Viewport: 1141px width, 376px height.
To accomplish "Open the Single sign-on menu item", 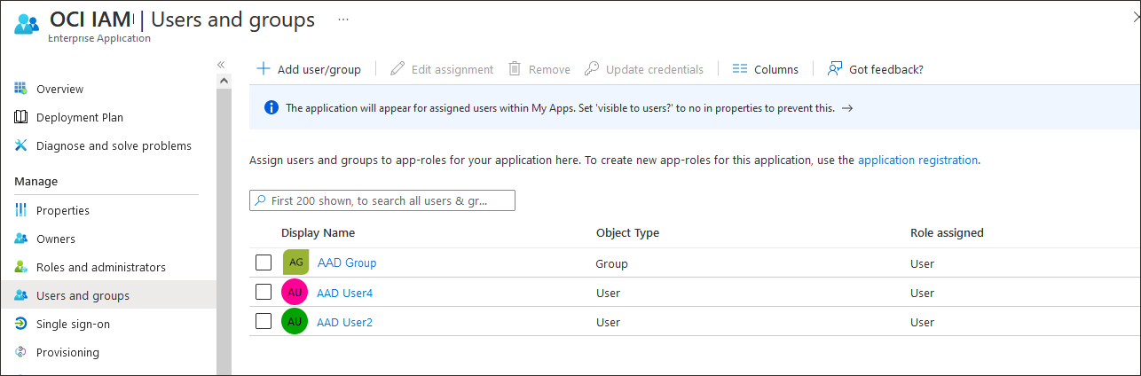I will click(x=73, y=324).
